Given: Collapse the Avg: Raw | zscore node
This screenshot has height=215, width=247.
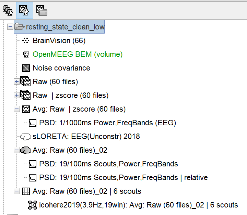Looking at the screenshot, I should (16, 109).
